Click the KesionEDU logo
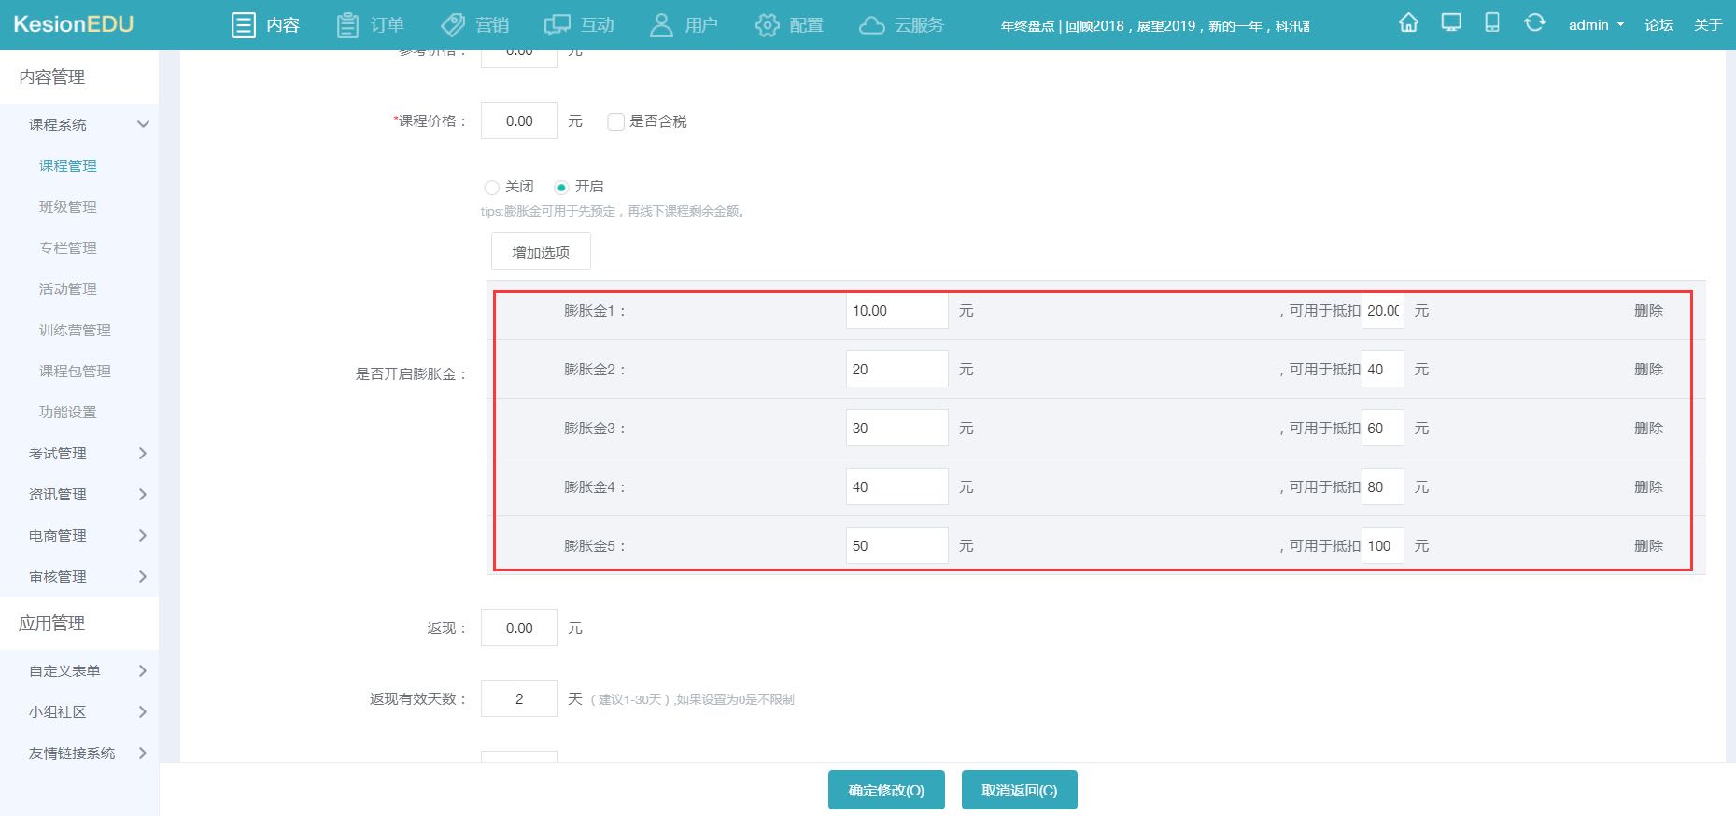1736x816 pixels. [x=74, y=24]
